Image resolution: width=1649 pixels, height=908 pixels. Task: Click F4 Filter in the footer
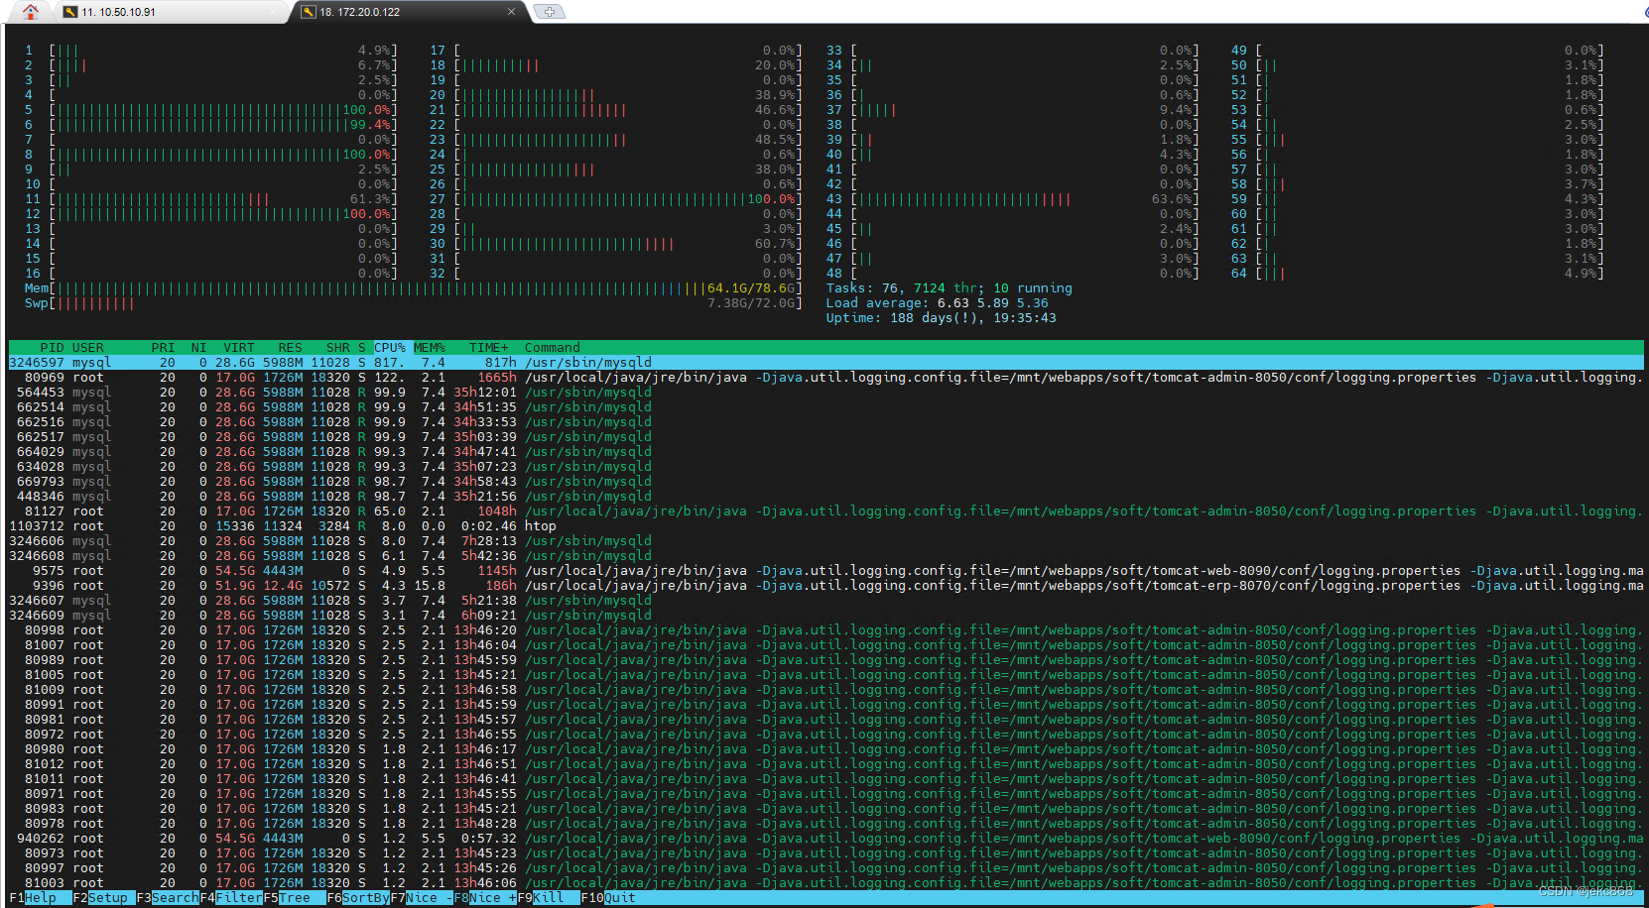click(231, 898)
